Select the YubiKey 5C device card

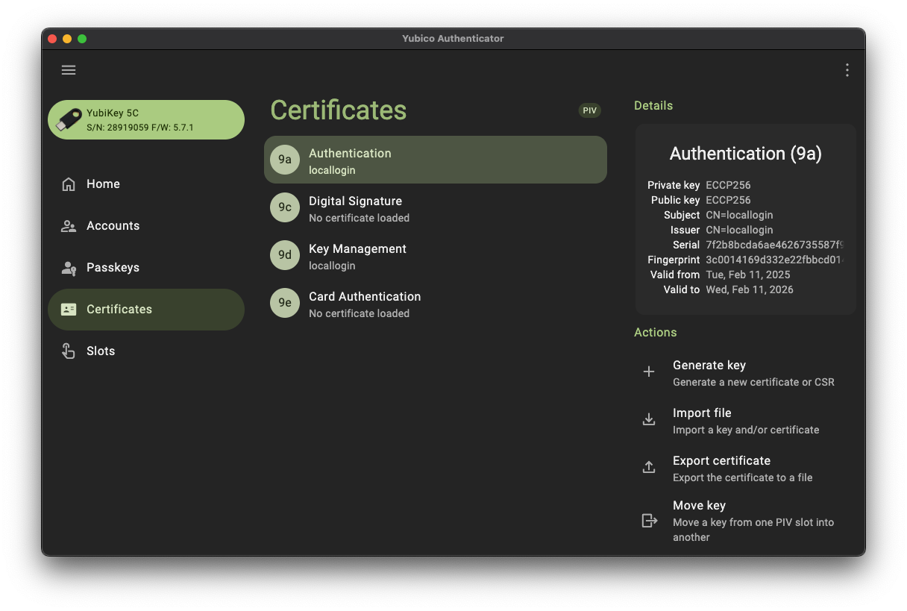(146, 120)
